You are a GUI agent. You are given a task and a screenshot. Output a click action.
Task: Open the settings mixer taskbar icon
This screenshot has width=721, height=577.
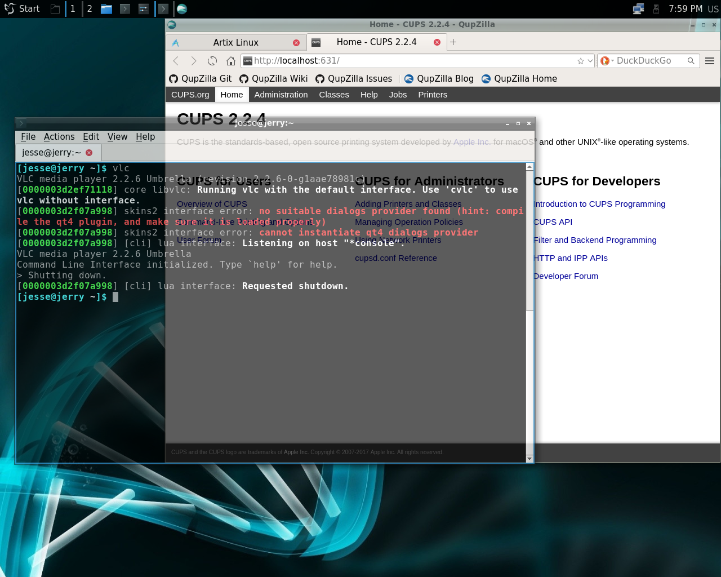tap(144, 9)
